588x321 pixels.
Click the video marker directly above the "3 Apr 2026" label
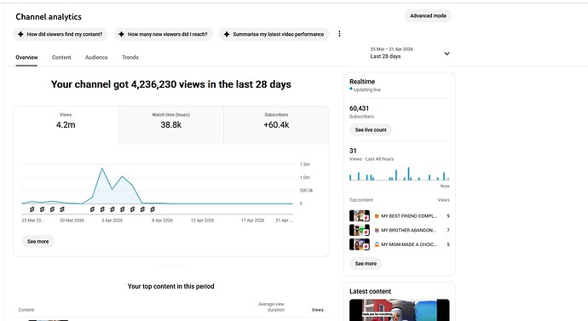(x=112, y=209)
